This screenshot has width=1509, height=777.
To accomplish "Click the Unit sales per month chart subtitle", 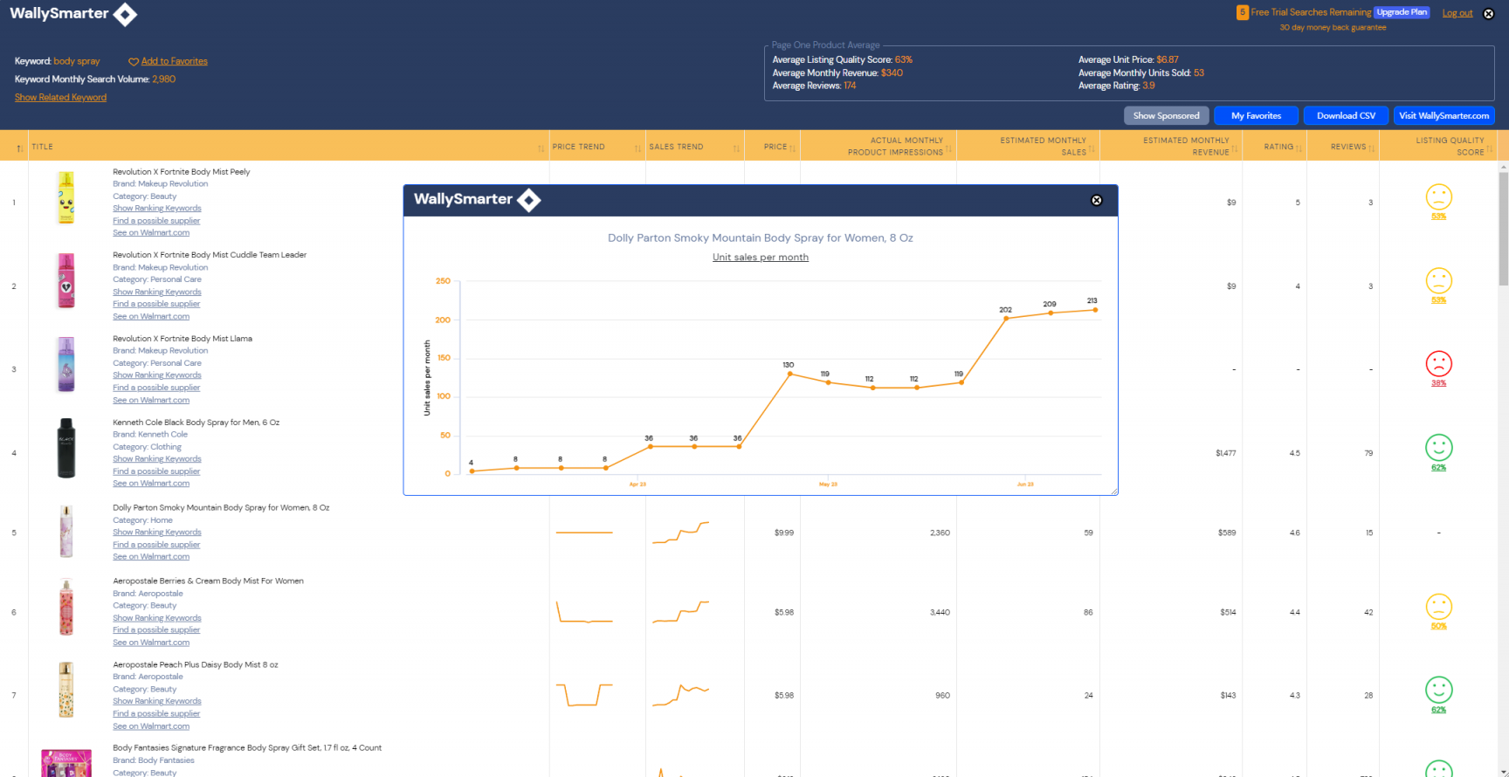I will pos(761,257).
